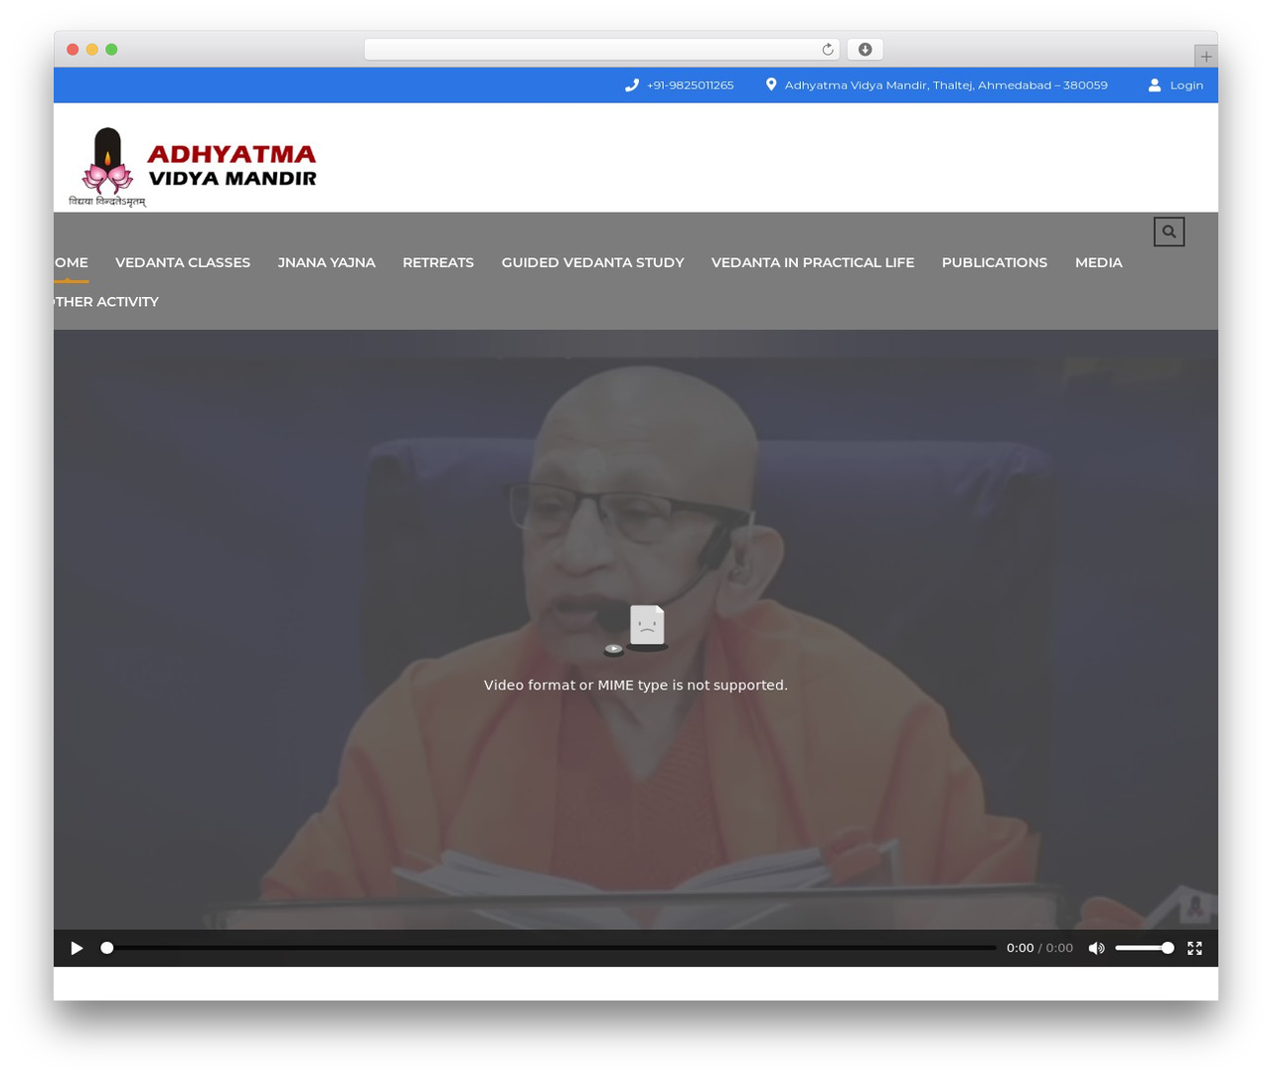Click the user icon beside Login
1272x1077 pixels.
[1155, 85]
